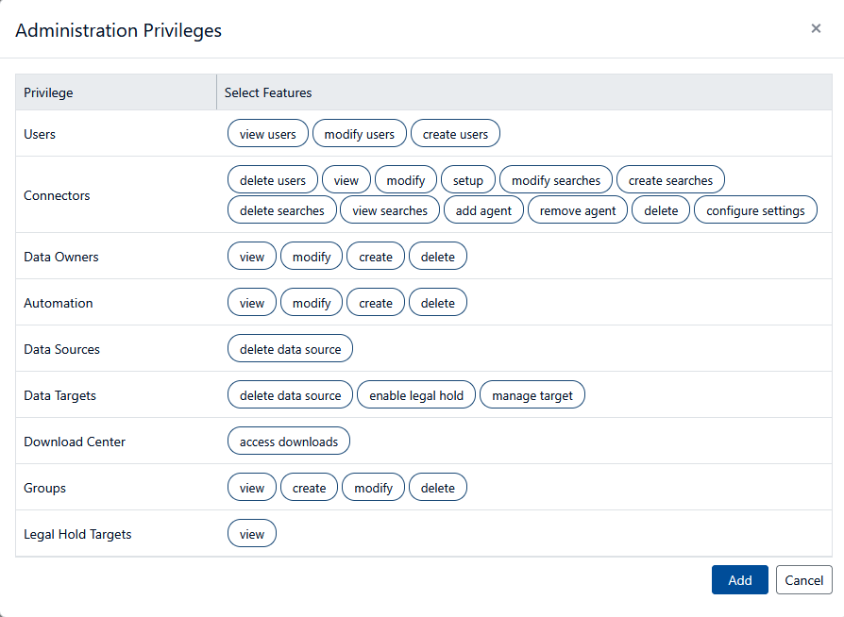The height and width of the screenshot is (617, 844).
Task: Enable 'delete data source' for Data Sources
Action: pos(290,349)
